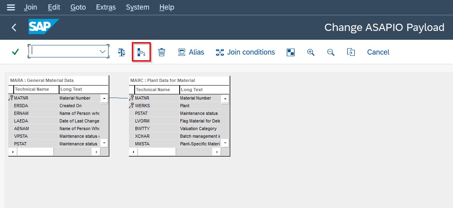The width and height of the screenshot is (453, 208).
Task: Open the command field dropdown arrow
Action: [102, 52]
